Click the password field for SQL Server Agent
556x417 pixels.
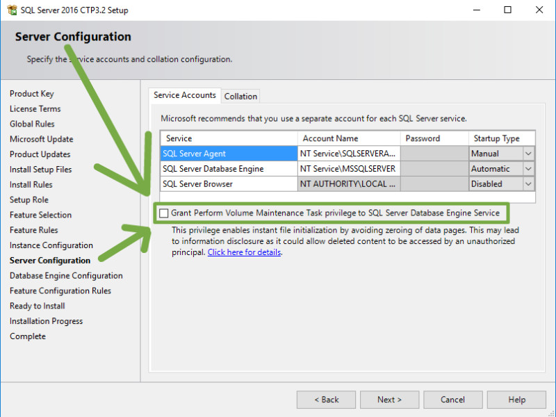click(434, 154)
